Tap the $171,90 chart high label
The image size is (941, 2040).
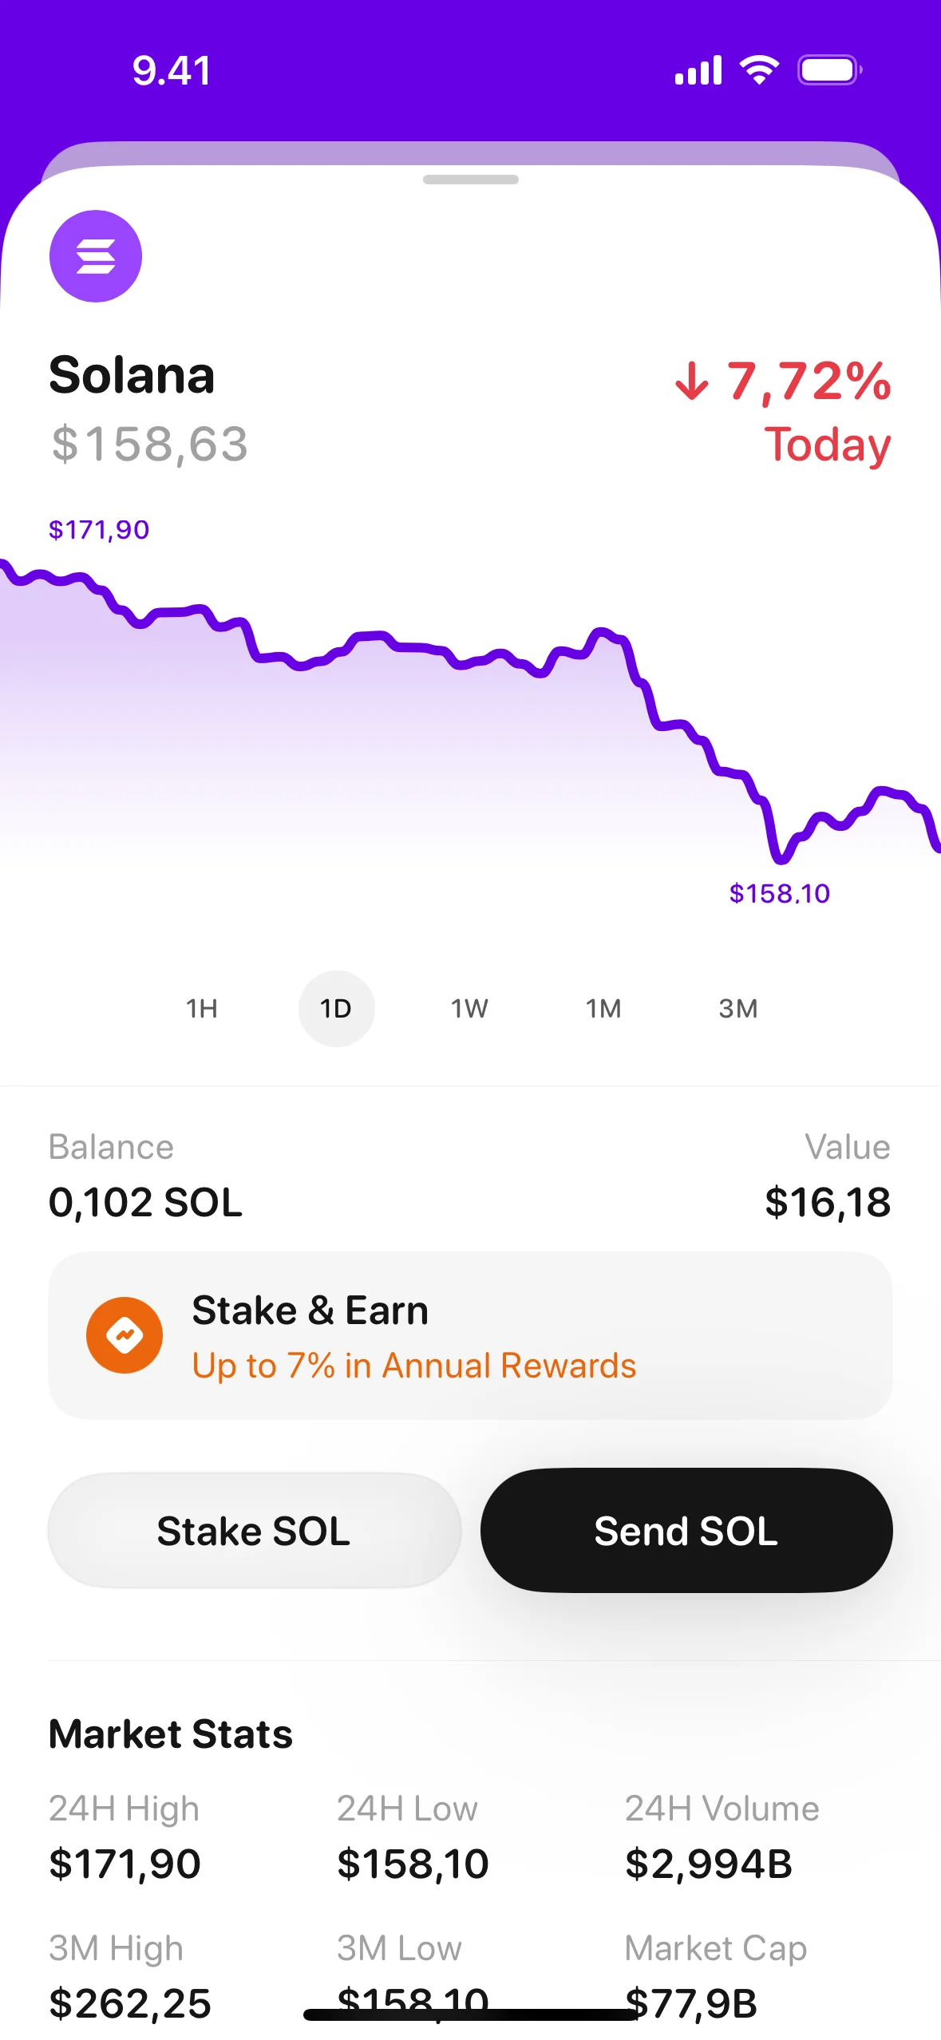pyautogui.click(x=99, y=530)
